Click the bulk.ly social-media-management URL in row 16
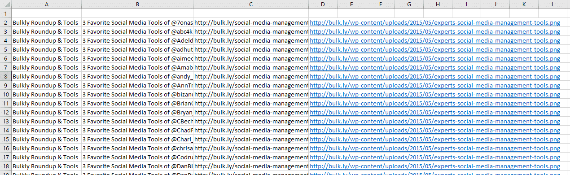This screenshot has width=570, height=175. click(251, 148)
